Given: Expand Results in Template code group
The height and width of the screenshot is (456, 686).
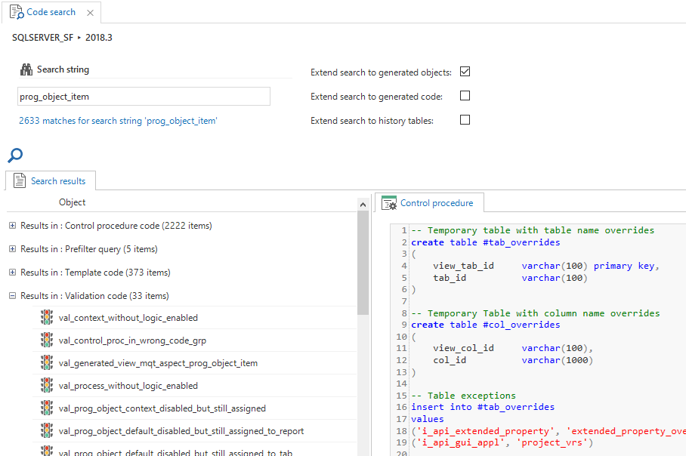Looking at the screenshot, I should [12, 273].
